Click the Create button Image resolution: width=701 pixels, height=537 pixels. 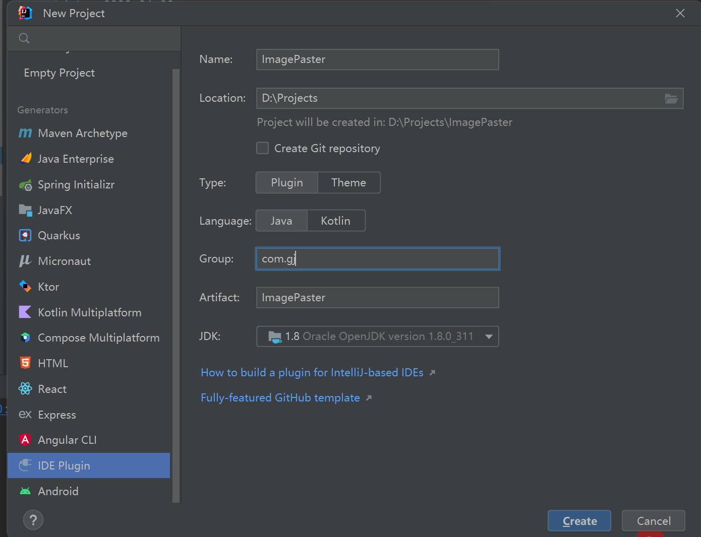(579, 521)
